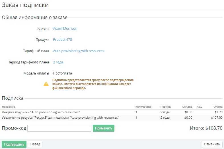Click the Название column header
Image resolution: width=224 pixels, height=149 pixels.
(8, 107)
